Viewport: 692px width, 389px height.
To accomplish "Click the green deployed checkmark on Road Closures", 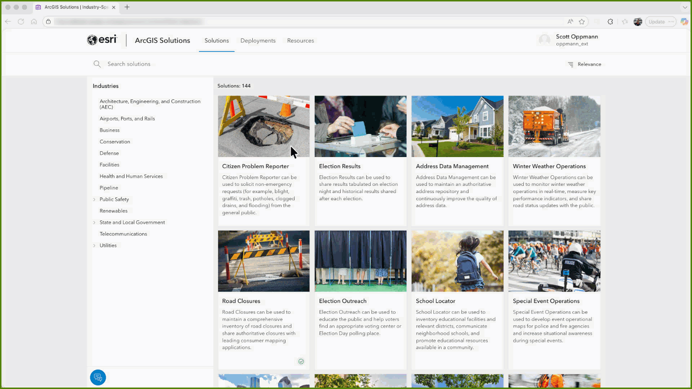I will point(301,361).
